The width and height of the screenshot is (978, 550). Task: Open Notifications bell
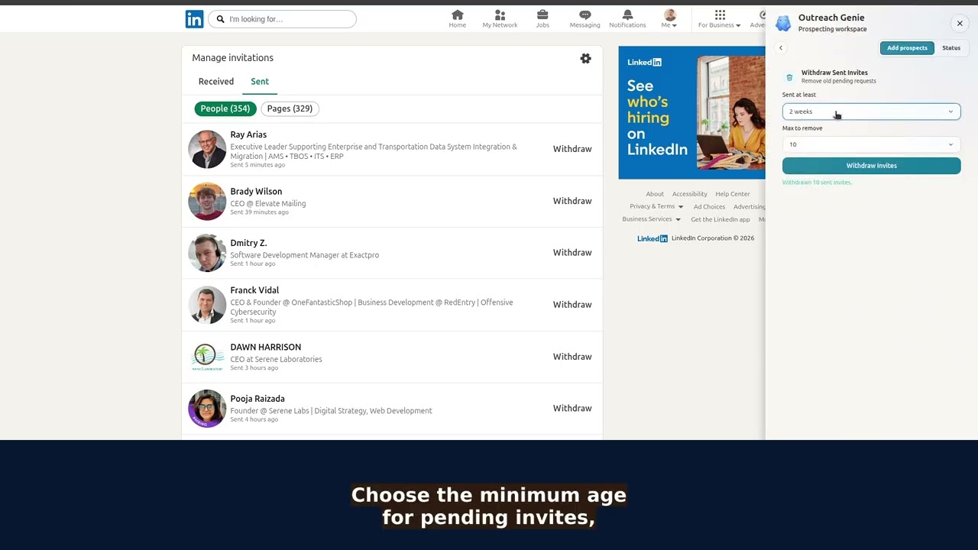[x=627, y=19]
